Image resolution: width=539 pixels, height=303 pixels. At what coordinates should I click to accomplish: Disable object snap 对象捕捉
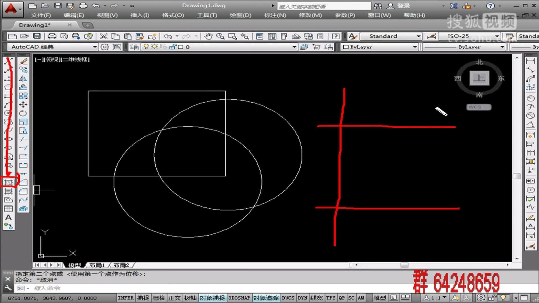point(213,298)
